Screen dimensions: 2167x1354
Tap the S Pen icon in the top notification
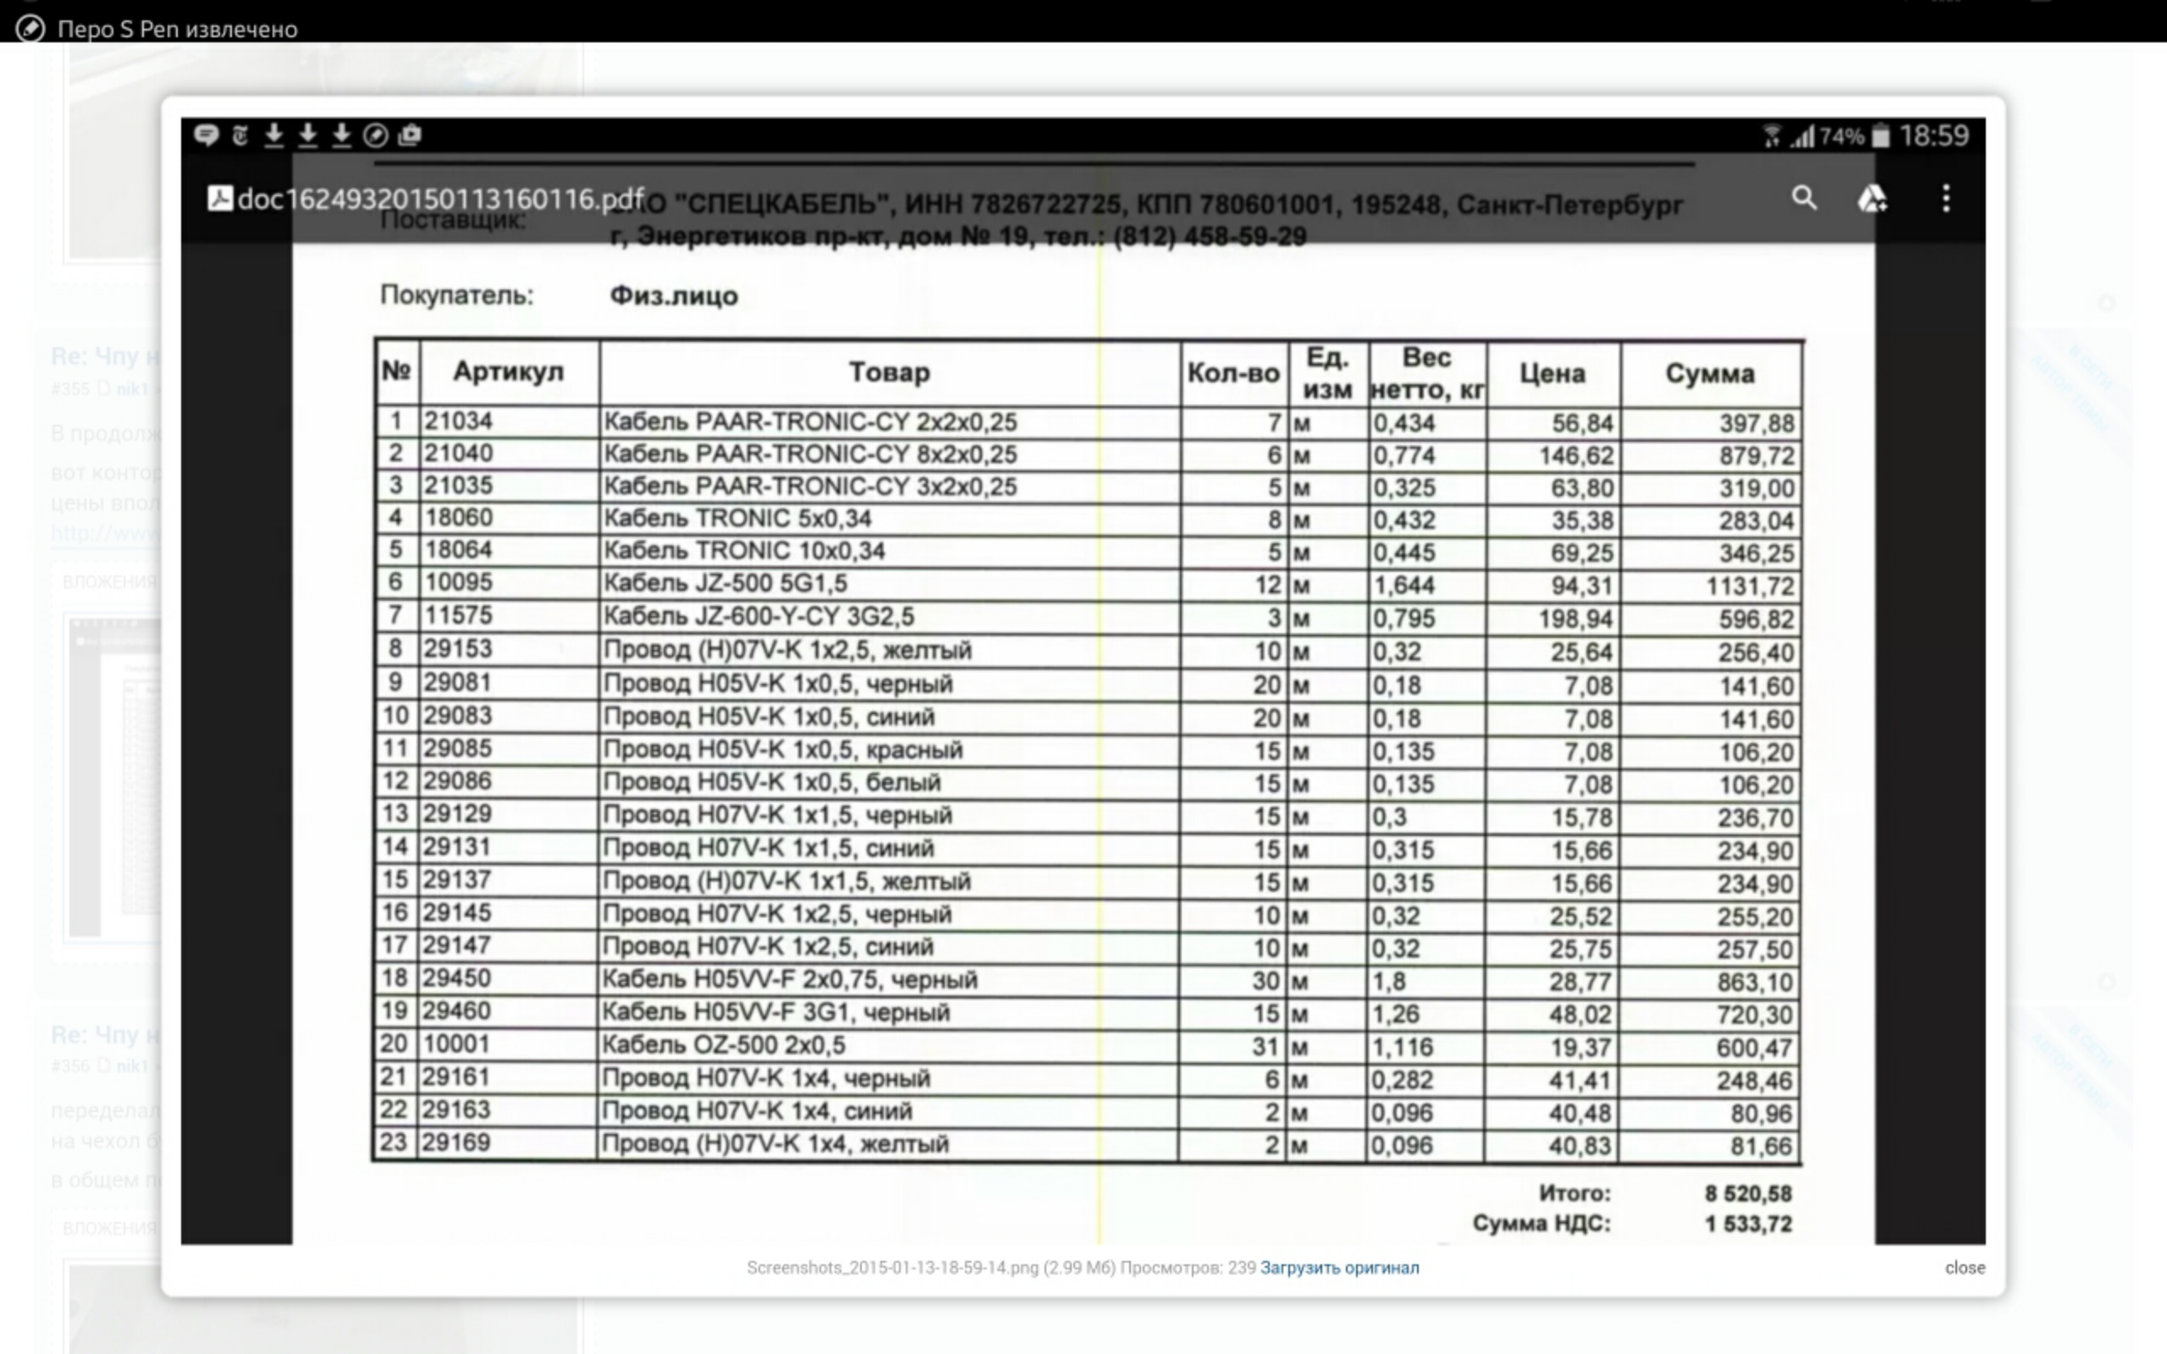(x=30, y=29)
